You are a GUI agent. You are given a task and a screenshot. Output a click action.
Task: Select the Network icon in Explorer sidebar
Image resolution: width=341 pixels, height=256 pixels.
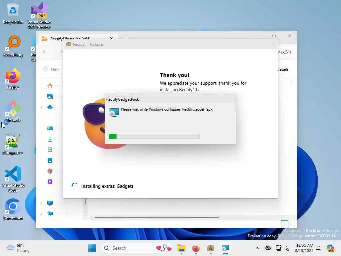coord(50,214)
